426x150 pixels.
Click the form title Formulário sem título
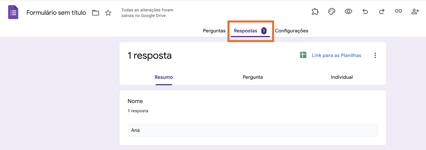[56, 13]
